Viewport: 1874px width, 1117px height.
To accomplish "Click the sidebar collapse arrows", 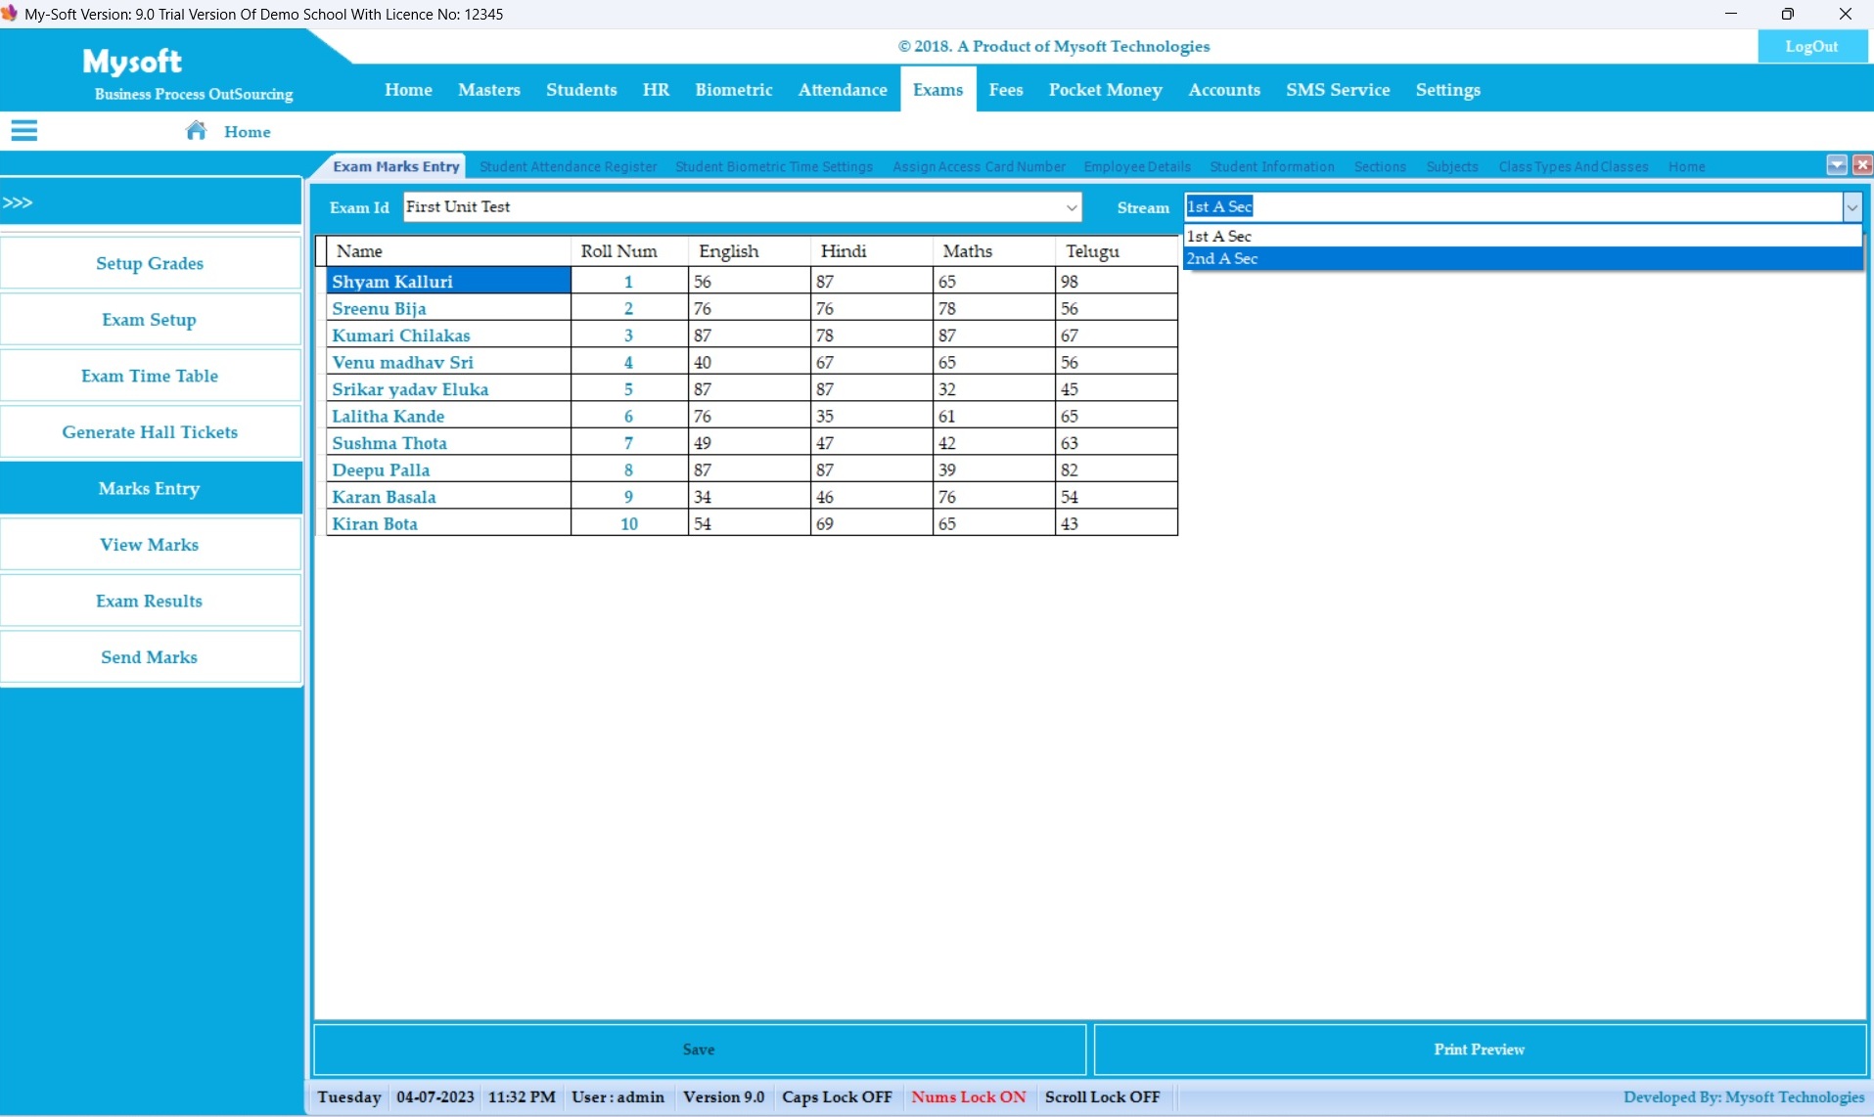I will 18,202.
